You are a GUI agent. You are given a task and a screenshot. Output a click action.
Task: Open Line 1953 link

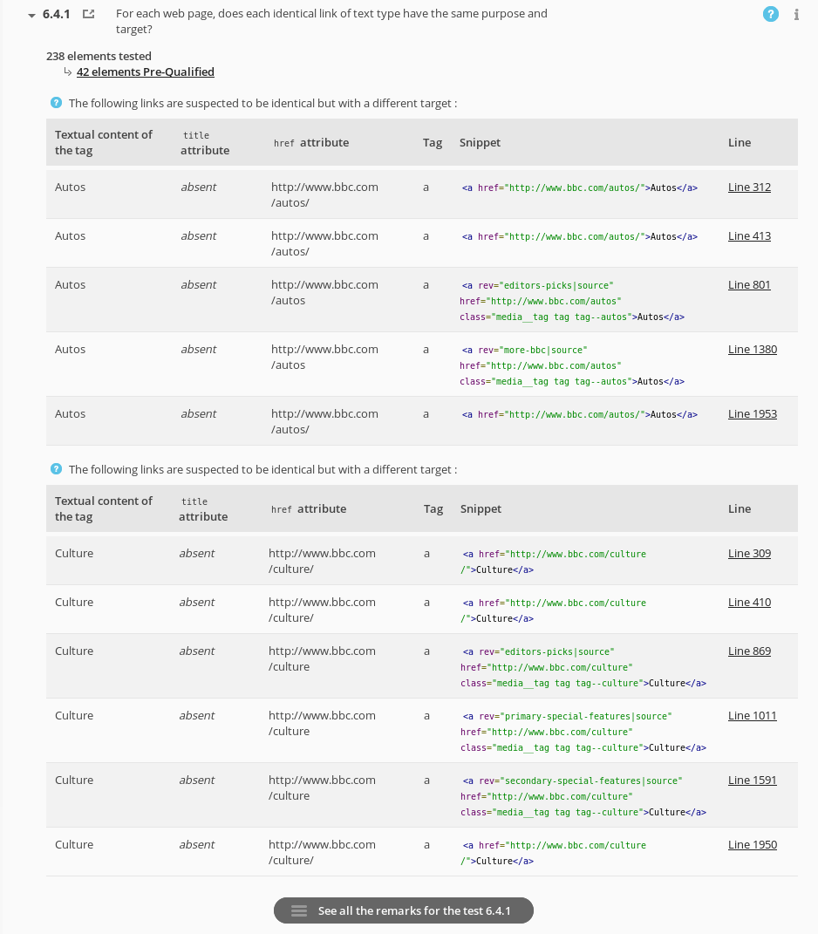[x=752, y=414]
